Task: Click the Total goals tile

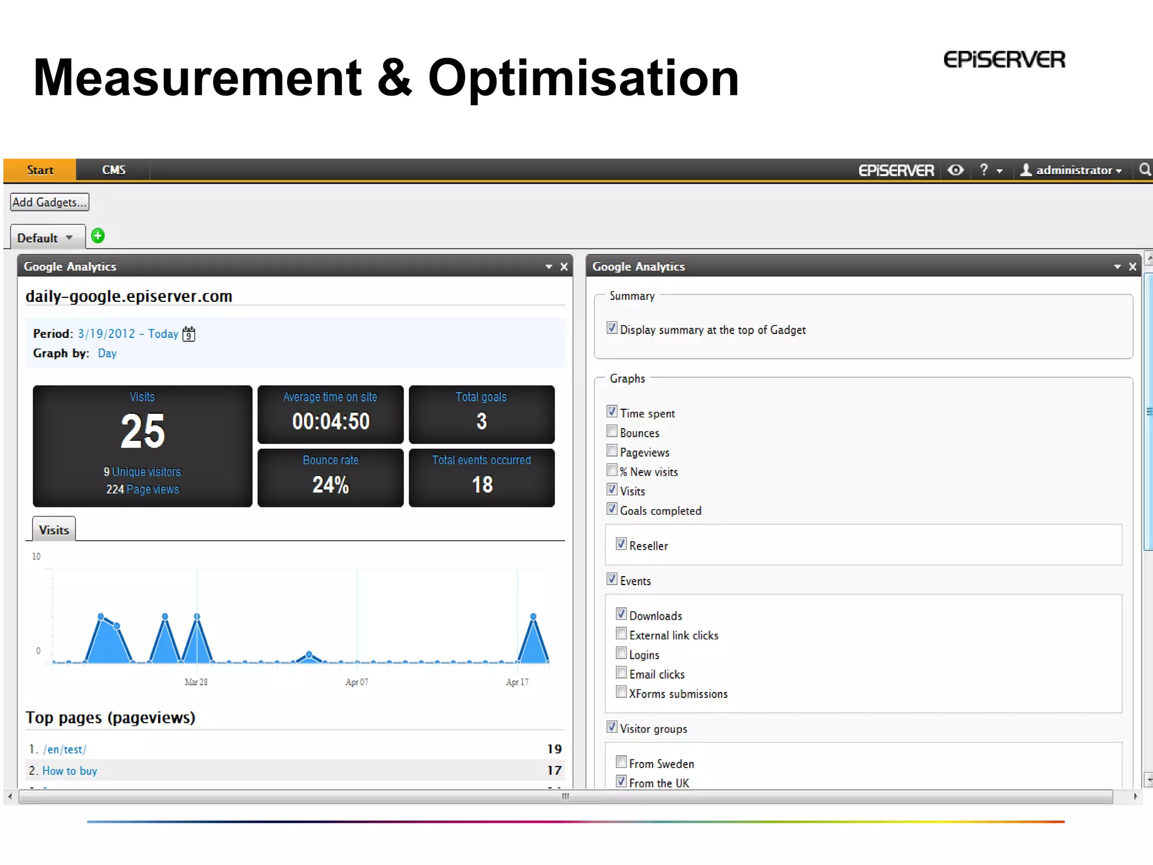Action: 481,414
